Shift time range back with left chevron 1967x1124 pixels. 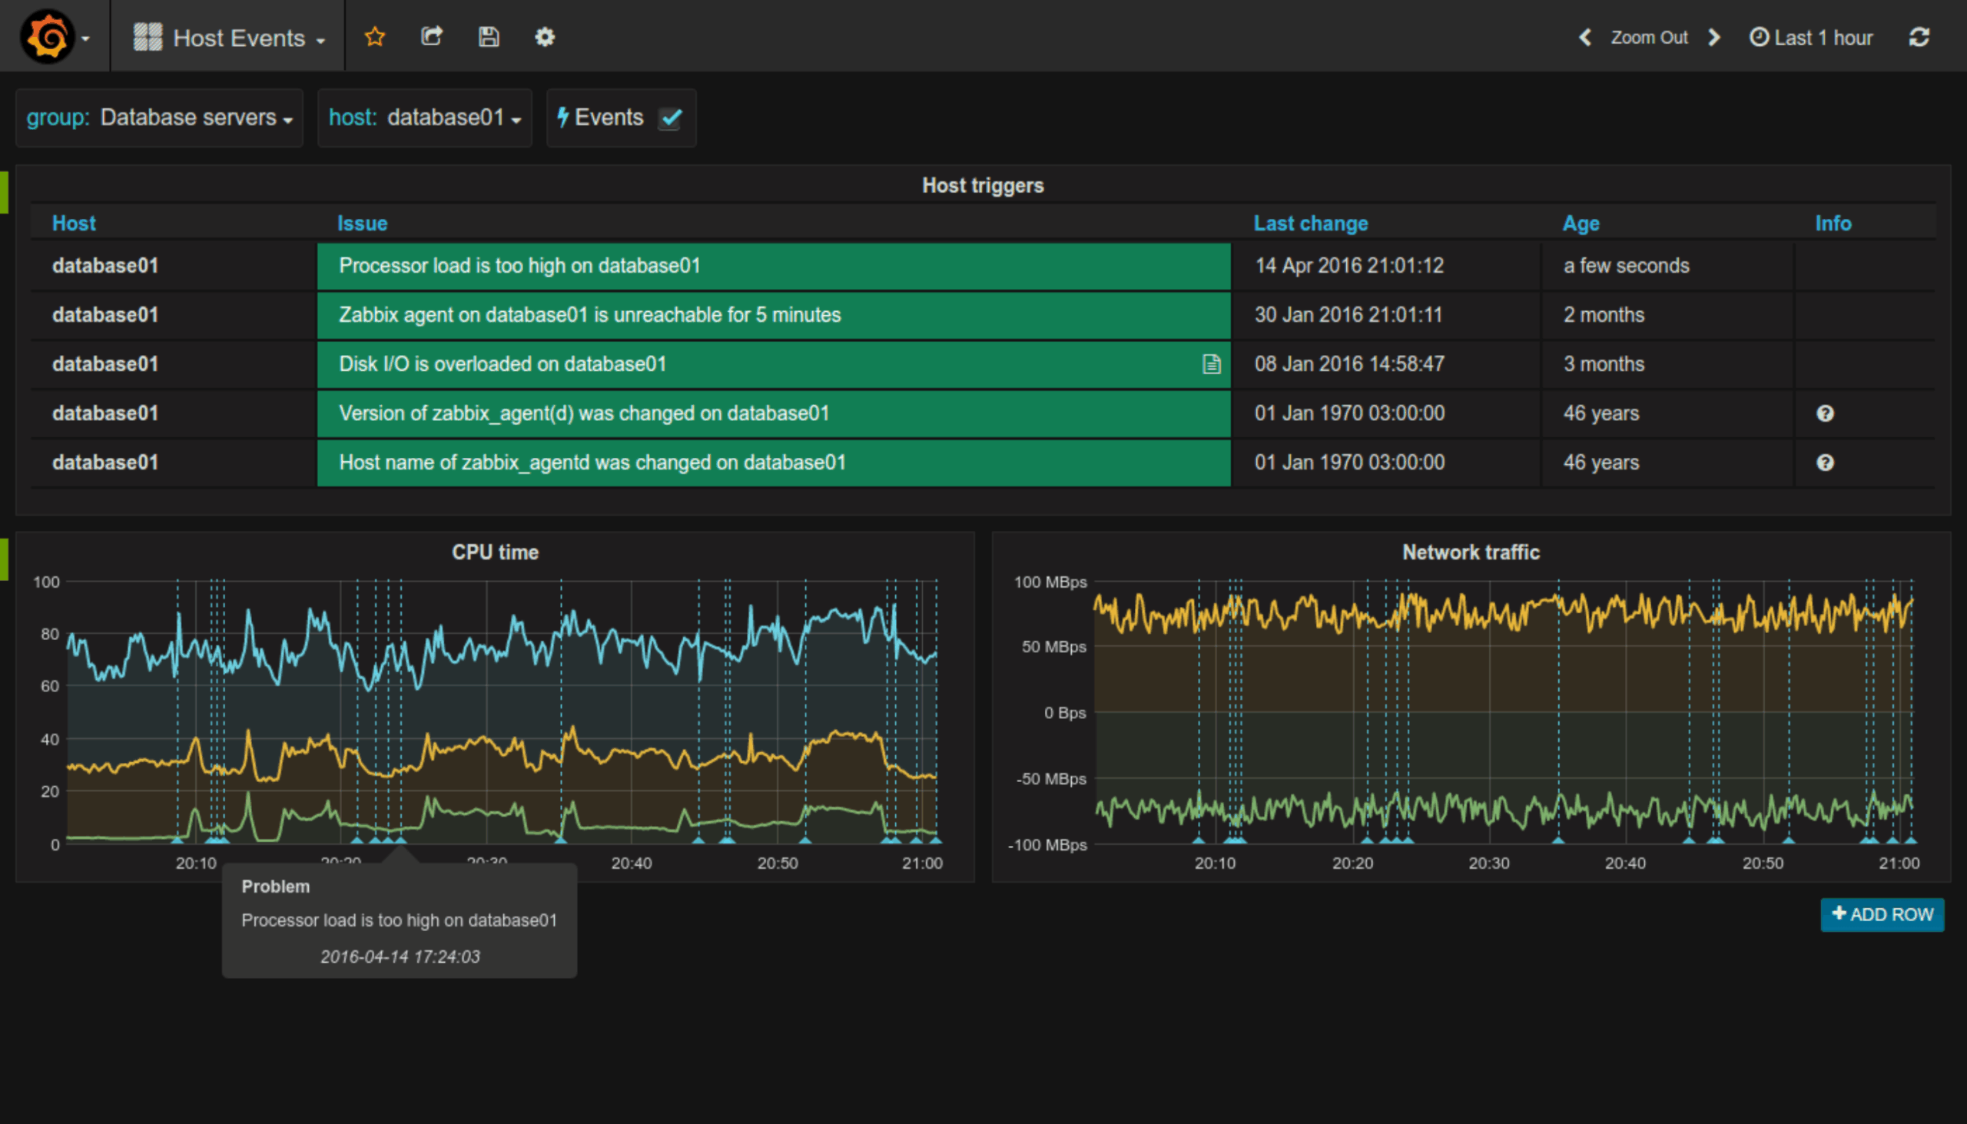pyautogui.click(x=1585, y=37)
